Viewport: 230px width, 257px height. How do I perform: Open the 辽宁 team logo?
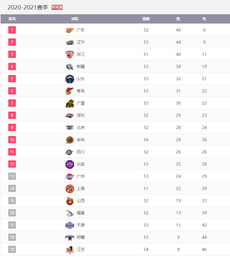[70, 42]
